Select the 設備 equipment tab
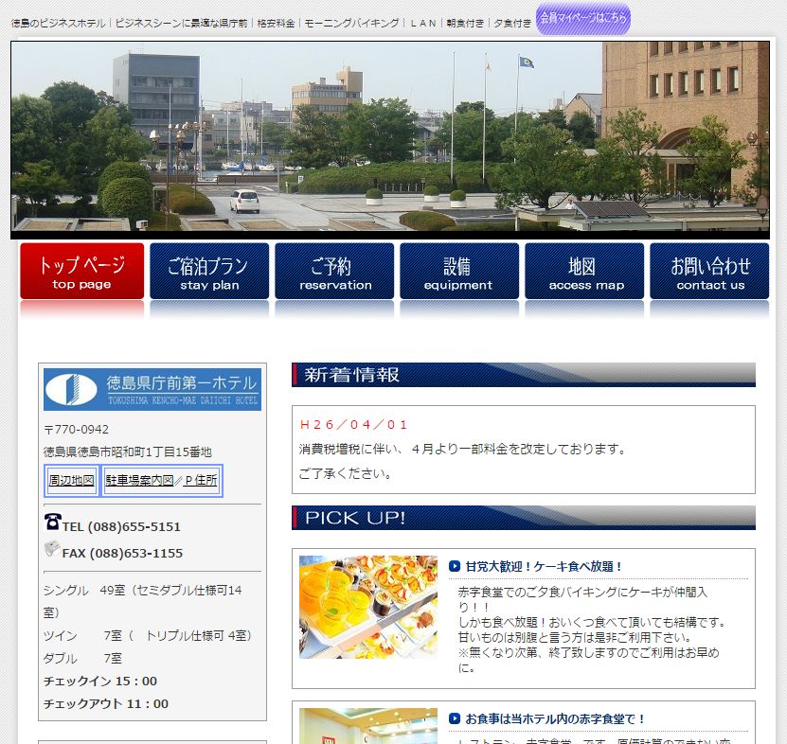787x744 pixels. pyautogui.click(x=458, y=272)
